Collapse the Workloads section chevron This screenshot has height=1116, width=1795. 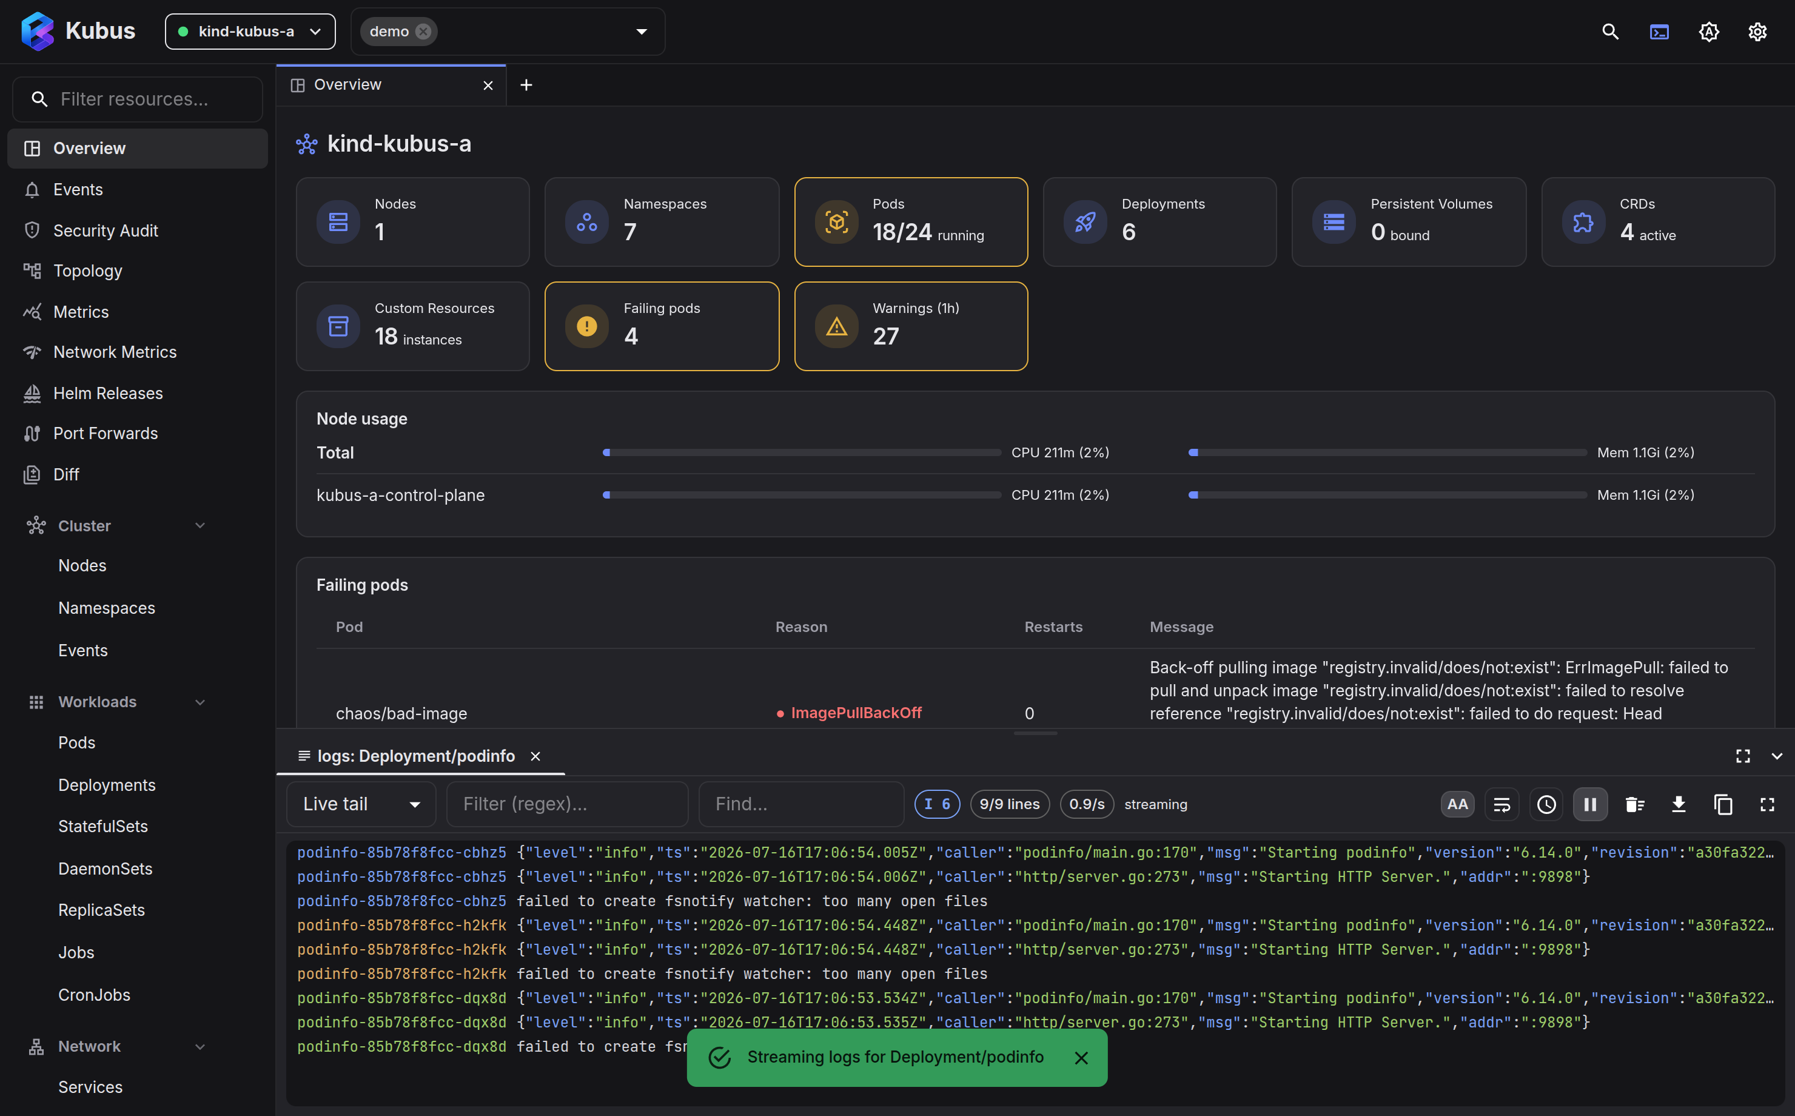point(200,702)
